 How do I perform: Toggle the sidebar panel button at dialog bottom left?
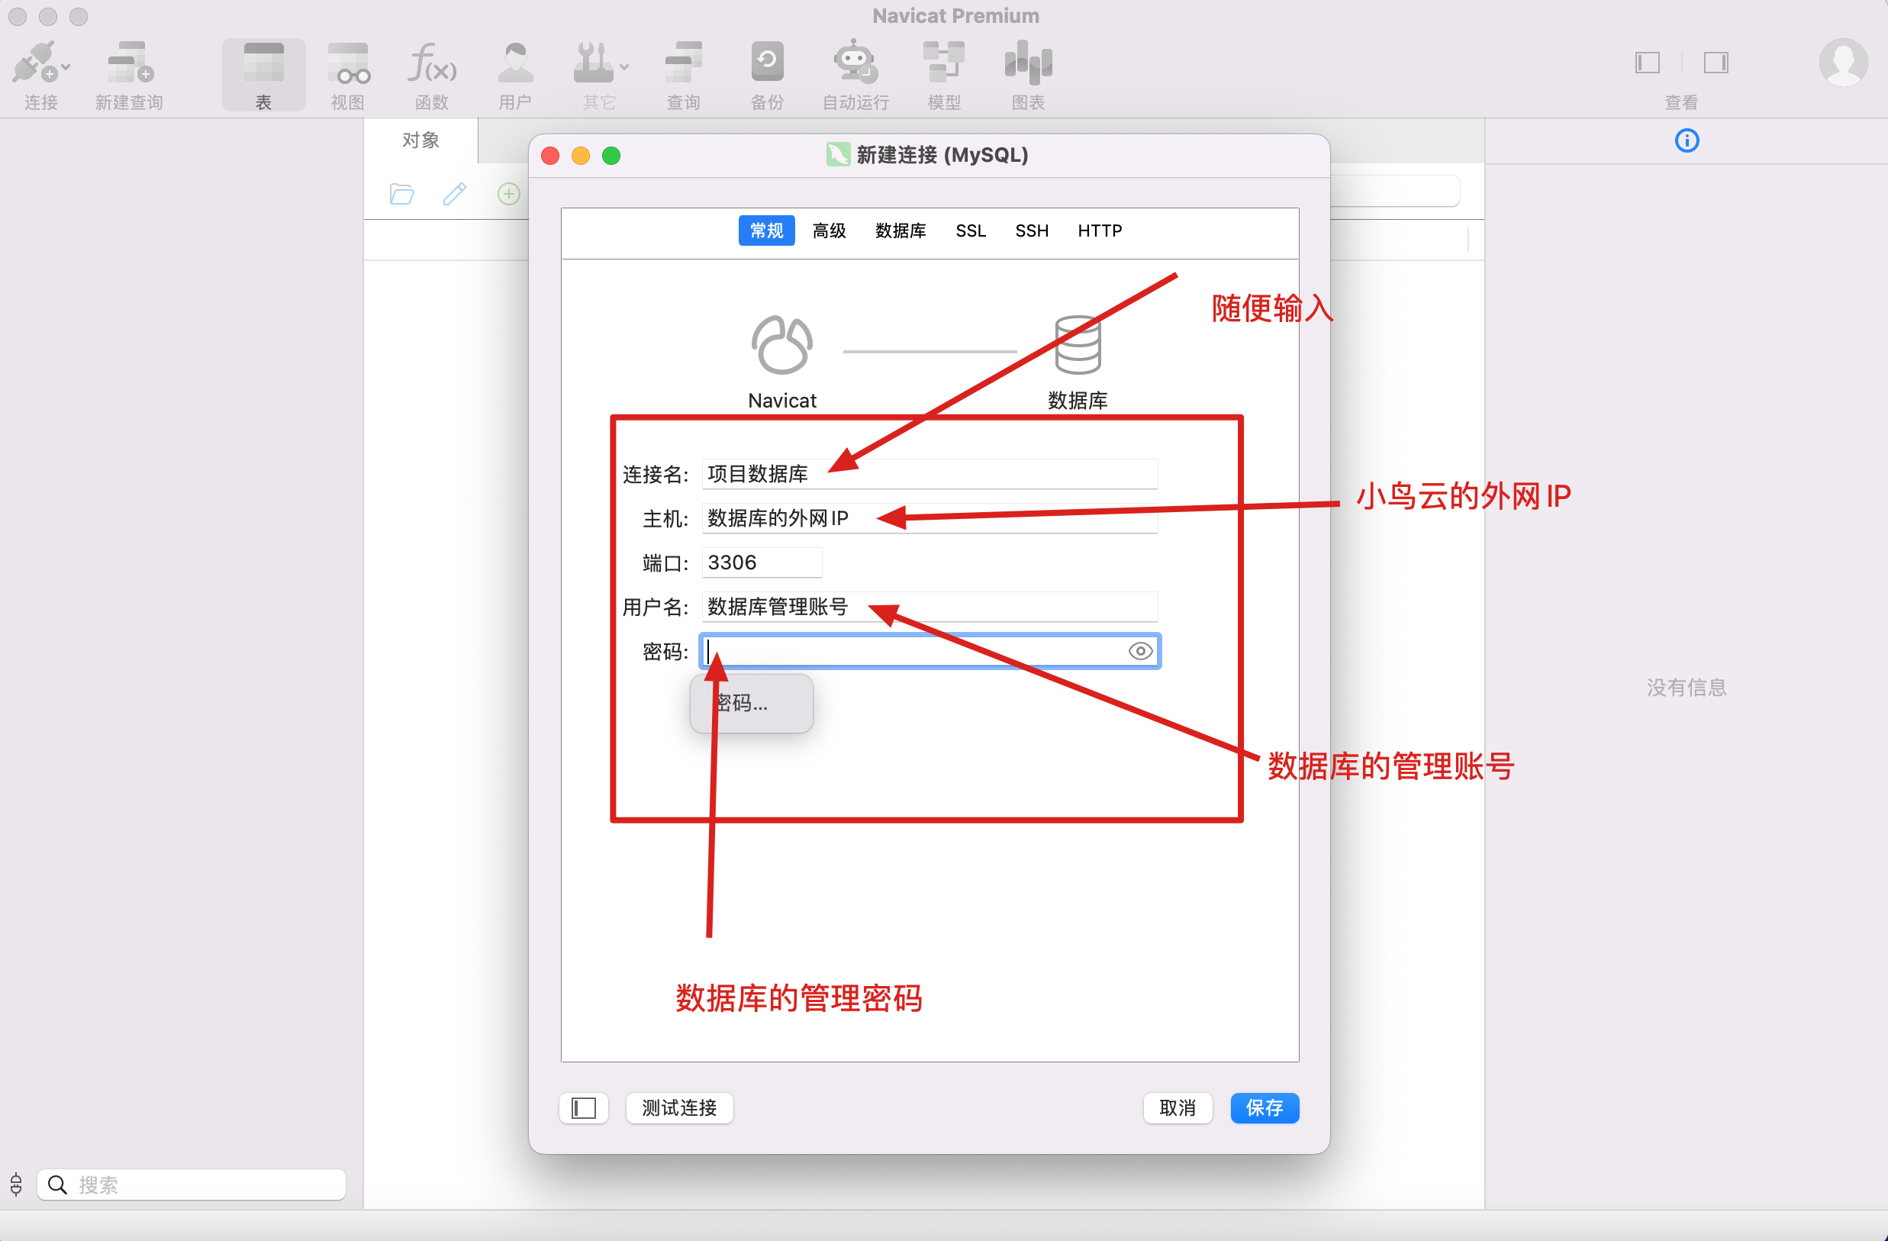pos(583,1107)
